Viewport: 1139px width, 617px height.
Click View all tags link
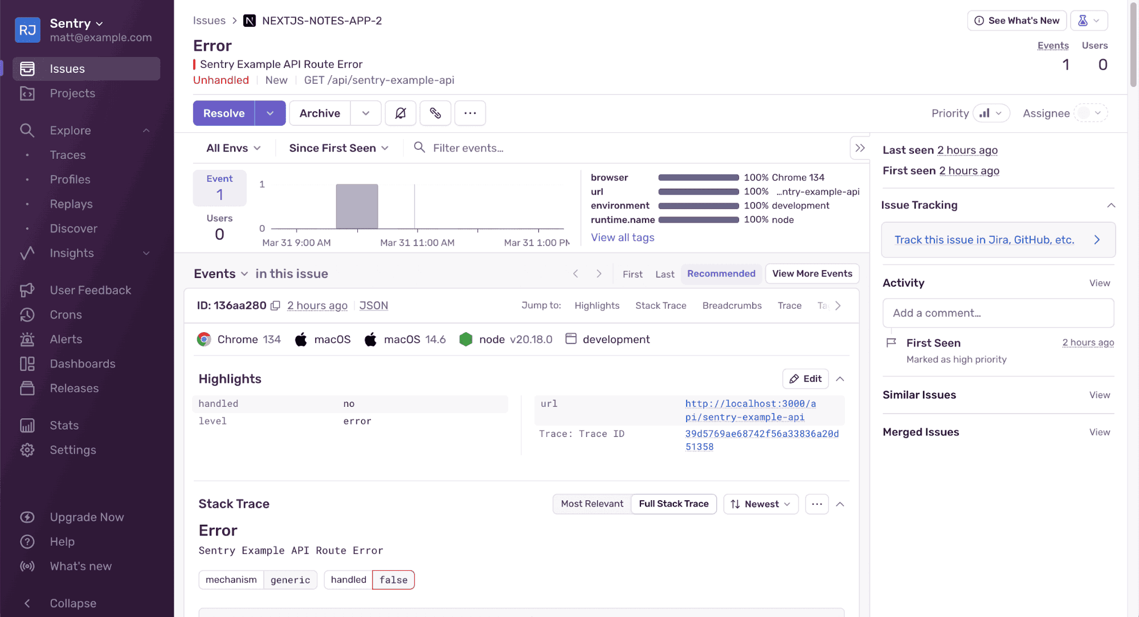click(622, 238)
